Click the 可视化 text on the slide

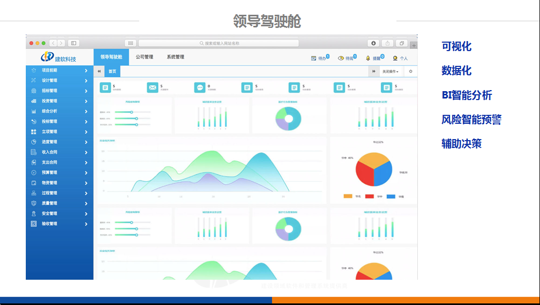(x=456, y=46)
